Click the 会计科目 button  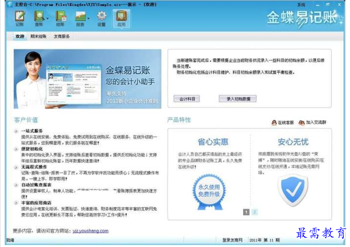coord(187,99)
